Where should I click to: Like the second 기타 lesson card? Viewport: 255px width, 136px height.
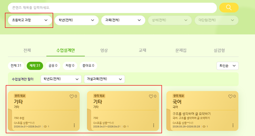151,96
